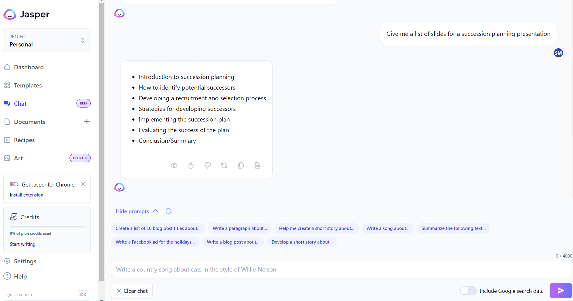Click the Art image icon
The width and height of the screenshot is (573, 301).
tap(7, 158)
